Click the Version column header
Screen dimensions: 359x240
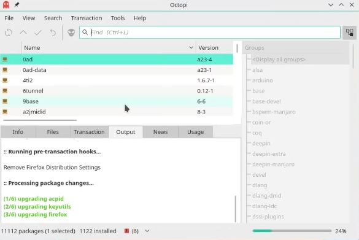214,48
